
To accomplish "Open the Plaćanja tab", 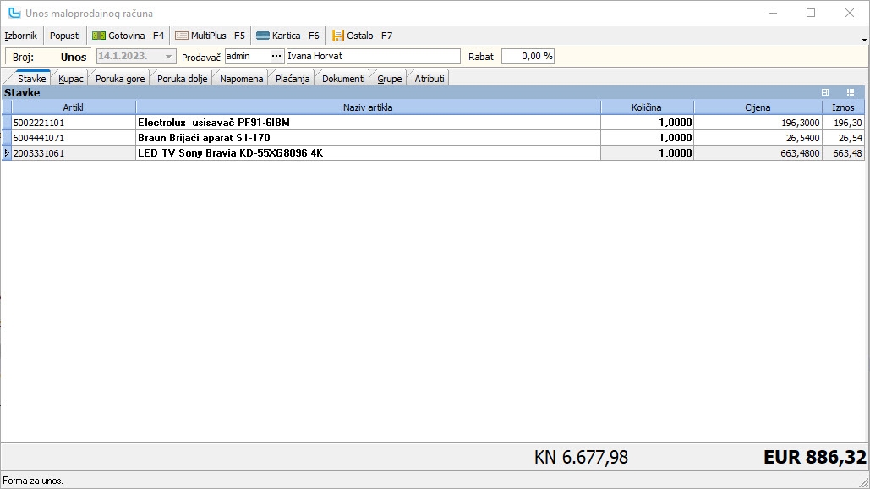I will 293,78.
